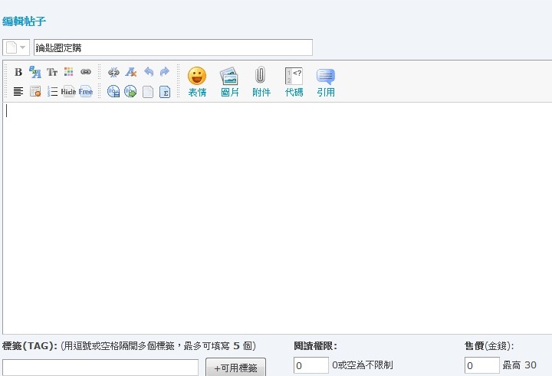This screenshot has height=376, width=552.
Task: Click the 編輯帖子 heading
Action: pyautogui.click(x=24, y=21)
